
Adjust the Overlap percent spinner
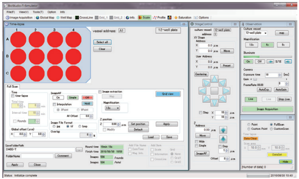click(91, 135)
